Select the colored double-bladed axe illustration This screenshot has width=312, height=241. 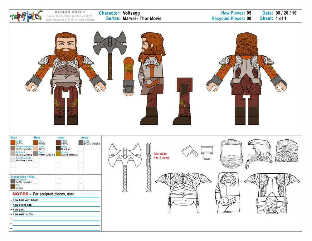[110, 55]
